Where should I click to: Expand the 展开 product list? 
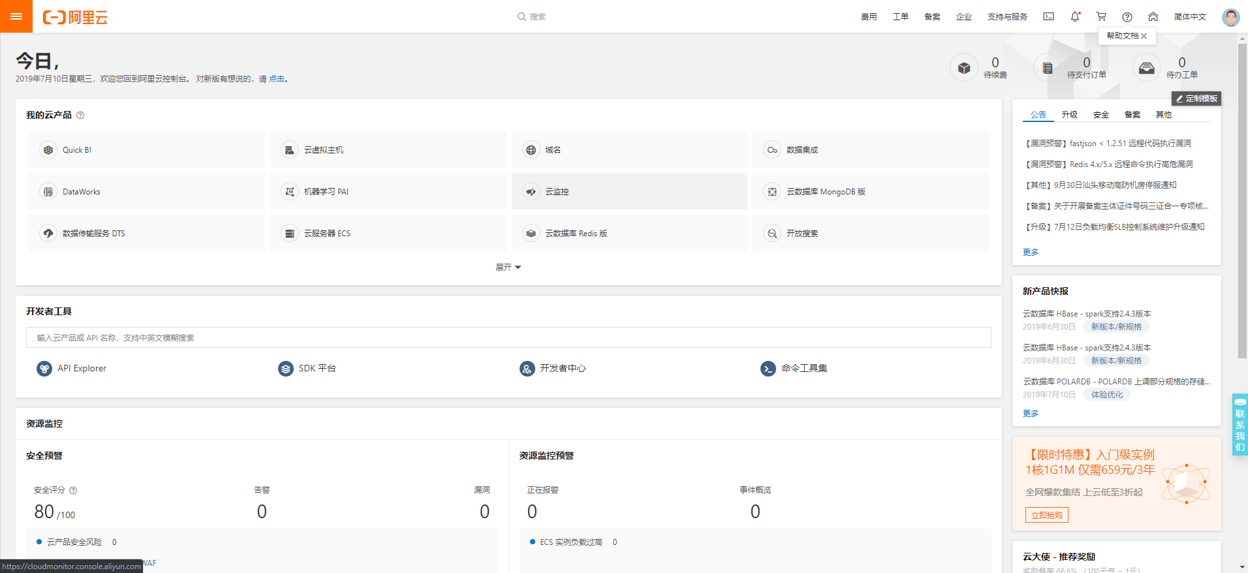coord(508,268)
